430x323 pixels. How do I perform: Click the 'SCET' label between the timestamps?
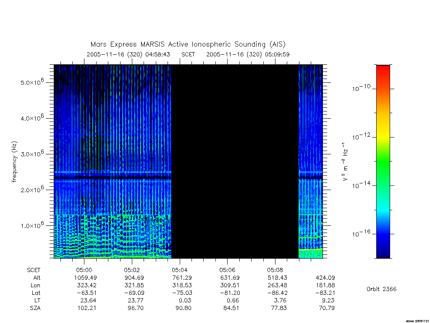188,54
